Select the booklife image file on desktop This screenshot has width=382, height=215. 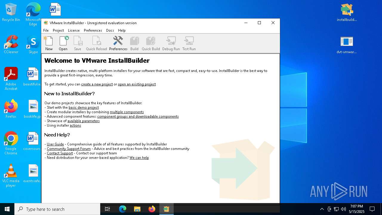pyautogui.click(x=33, y=109)
